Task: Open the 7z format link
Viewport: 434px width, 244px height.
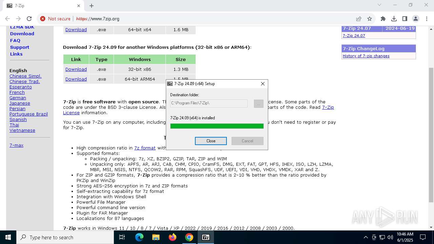Action: (145, 148)
